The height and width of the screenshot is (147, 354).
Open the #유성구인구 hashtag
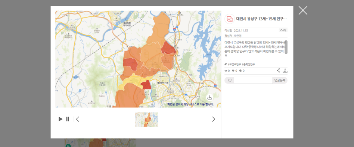[x=235, y=64]
